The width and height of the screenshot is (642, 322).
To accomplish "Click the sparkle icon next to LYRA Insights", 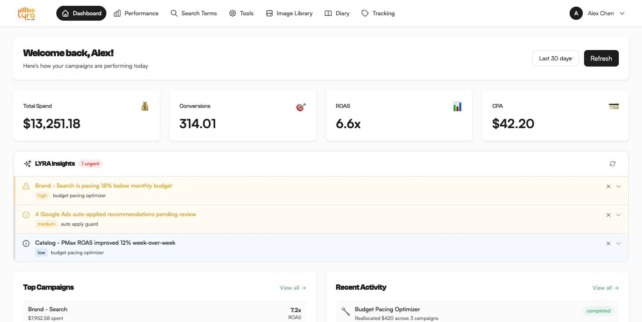I will [27, 163].
